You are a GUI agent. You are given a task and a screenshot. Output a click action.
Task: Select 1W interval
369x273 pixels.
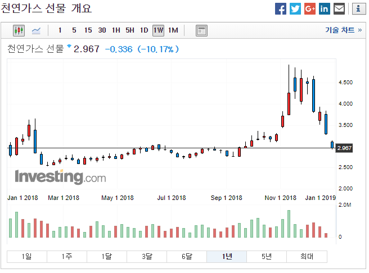coord(158,30)
